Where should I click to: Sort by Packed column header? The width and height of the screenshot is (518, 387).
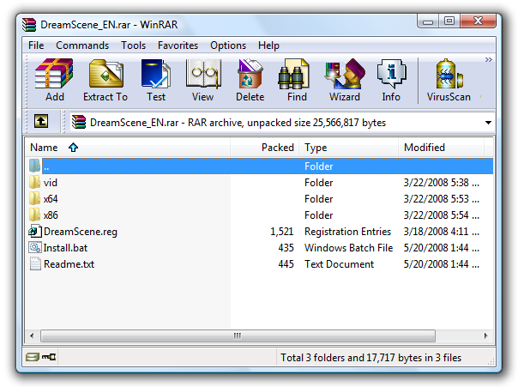tap(265, 148)
